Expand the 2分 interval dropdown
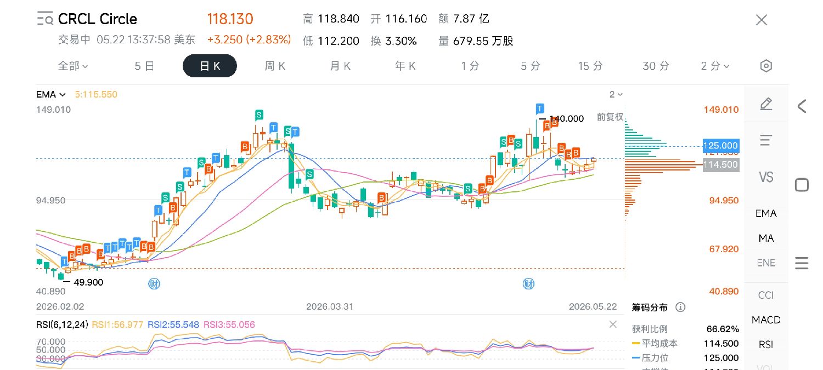 pos(715,66)
